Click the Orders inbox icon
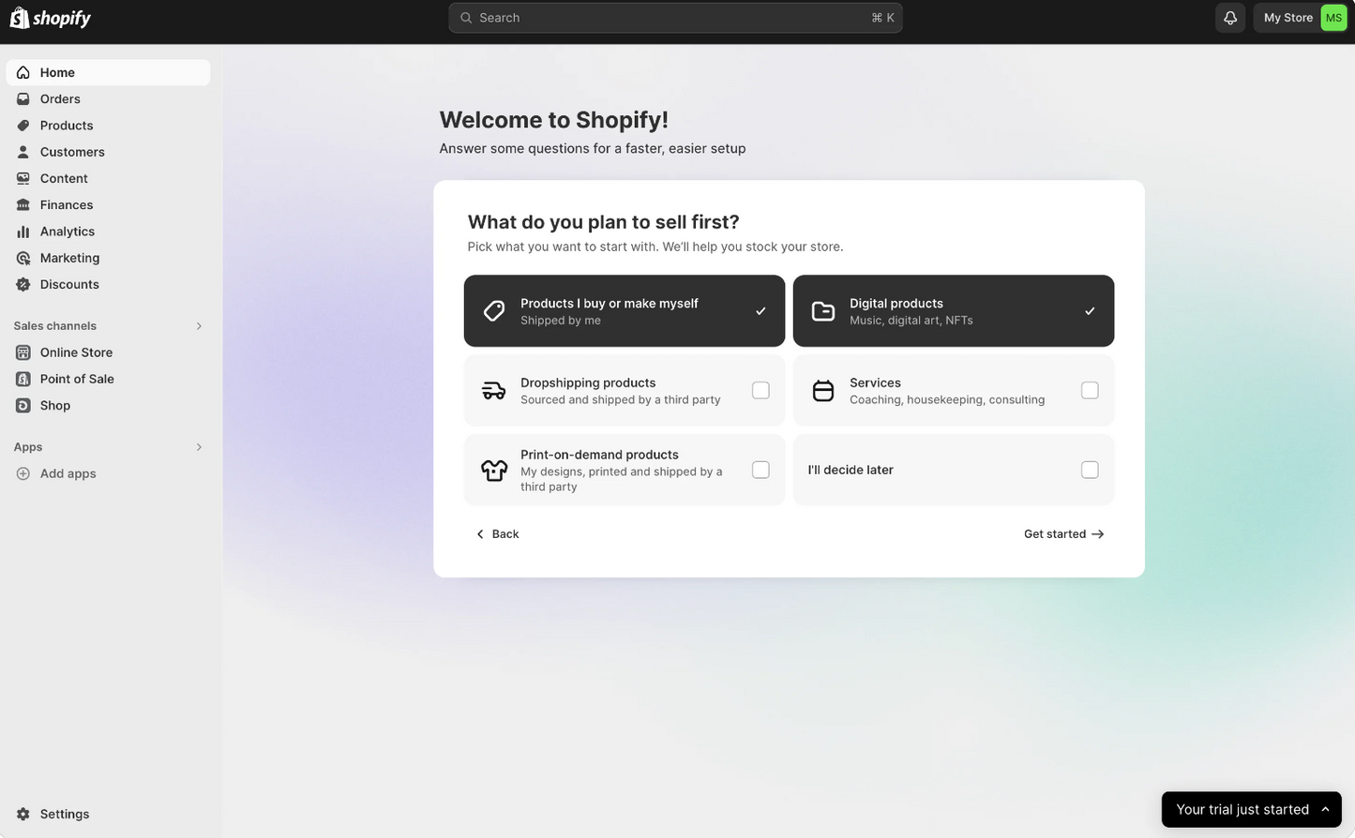The width and height of the screenshot is (1355, 838). (23, 98)
